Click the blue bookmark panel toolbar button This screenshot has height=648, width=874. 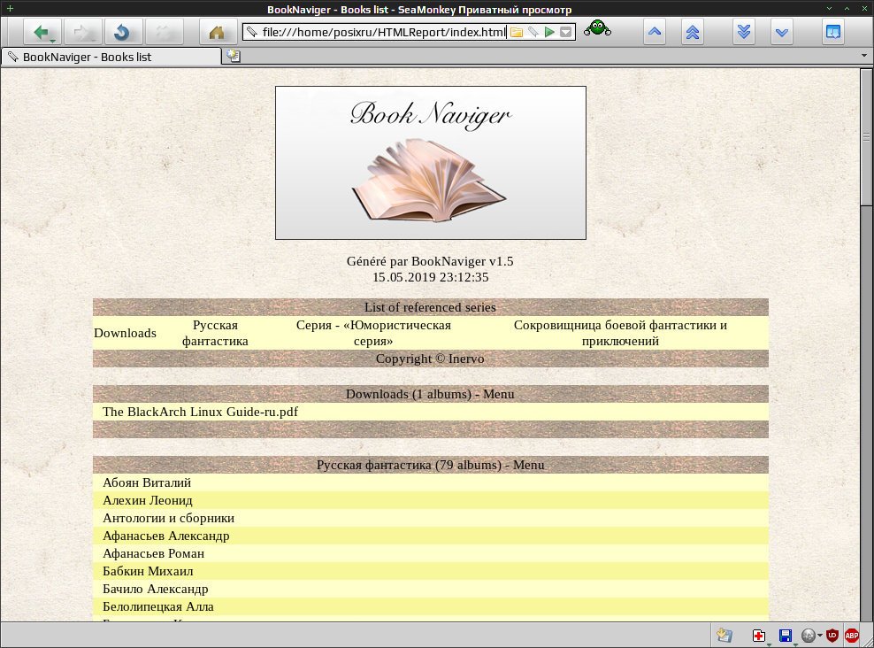click(832, 32)
